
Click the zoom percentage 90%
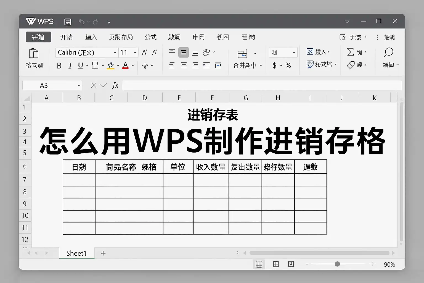tap(389, 264)
